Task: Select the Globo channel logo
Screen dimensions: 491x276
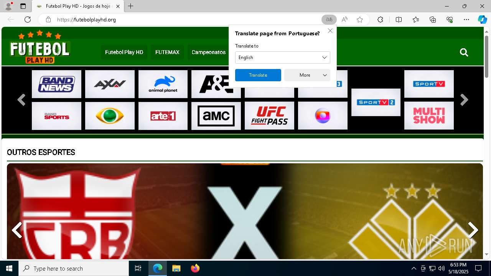Action: tap(323, 116)
